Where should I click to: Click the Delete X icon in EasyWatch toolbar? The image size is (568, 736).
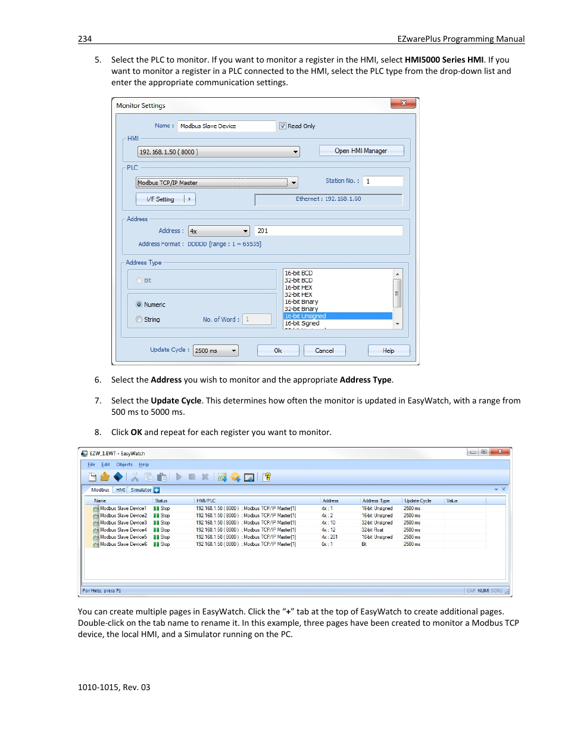205,477
